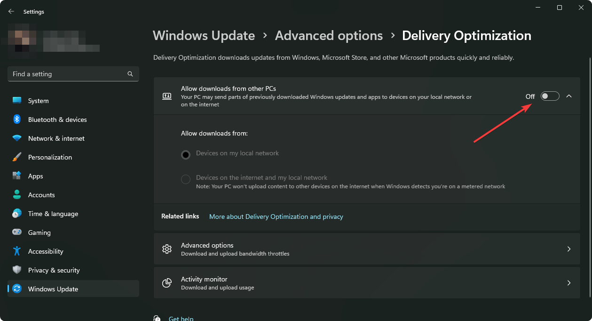Viewport: 592px width, 321px height.
Task: Go to Advanced options breadcrumb
Action: 329,36
